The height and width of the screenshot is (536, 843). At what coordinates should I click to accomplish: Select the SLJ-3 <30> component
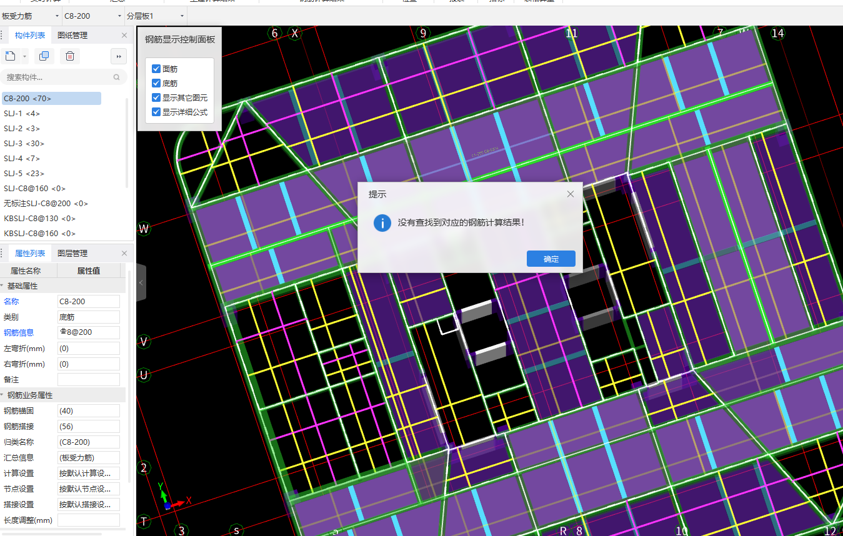(24, 143)
